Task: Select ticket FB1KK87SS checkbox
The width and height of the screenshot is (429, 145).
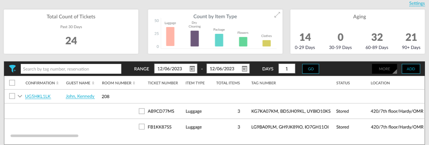Action: [142, 127]
